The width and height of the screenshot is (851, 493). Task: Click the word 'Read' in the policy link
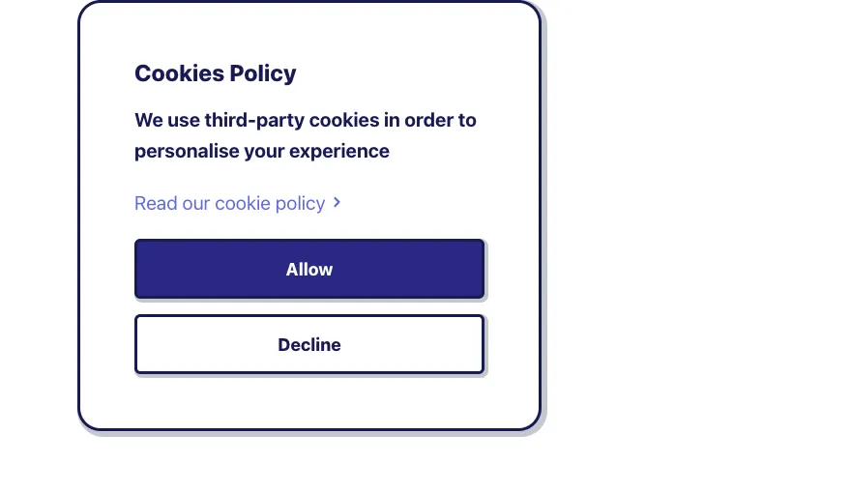tap(155, 203)
